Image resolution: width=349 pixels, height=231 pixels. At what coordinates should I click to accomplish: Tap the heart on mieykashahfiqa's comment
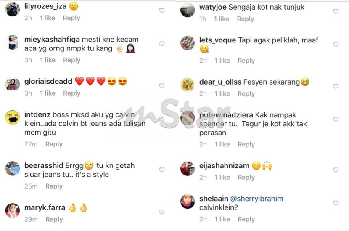click(x=161, y=44)
